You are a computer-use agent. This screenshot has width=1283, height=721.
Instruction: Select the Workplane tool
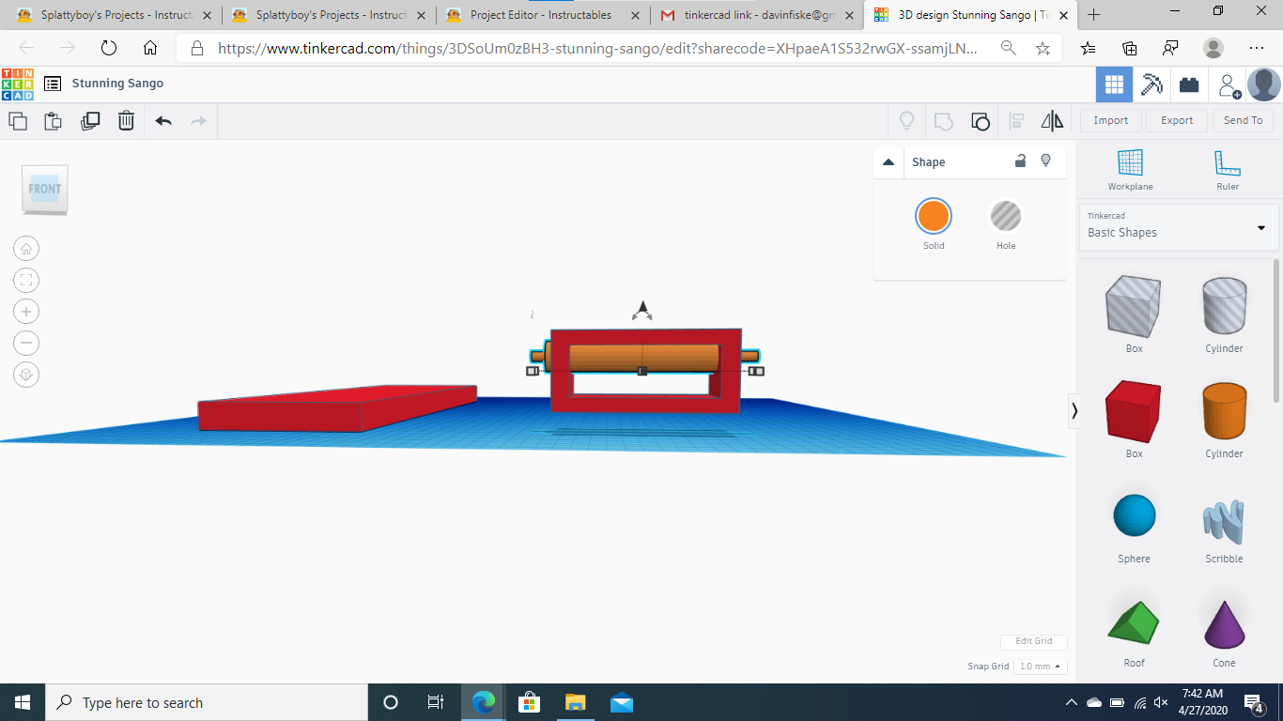1130,170
